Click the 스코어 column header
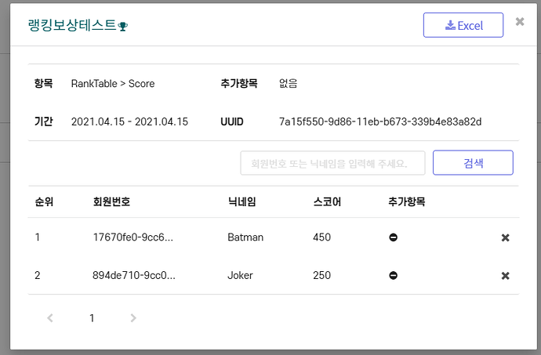The image size is (541, 355). (326, 202)
